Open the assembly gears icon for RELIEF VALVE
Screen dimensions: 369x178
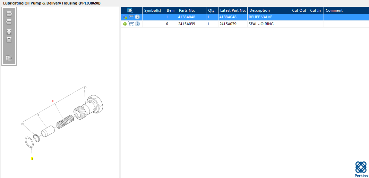(125, 17)
